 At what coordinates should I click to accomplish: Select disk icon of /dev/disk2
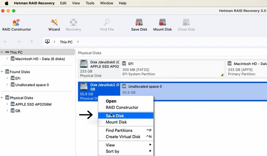click(84, 87)
